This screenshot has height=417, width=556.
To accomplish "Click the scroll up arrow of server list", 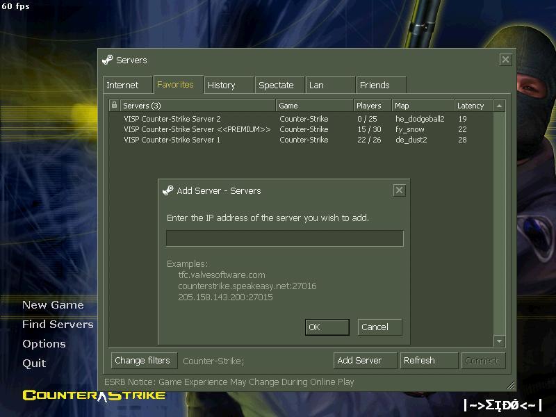I will coord(499,106).
